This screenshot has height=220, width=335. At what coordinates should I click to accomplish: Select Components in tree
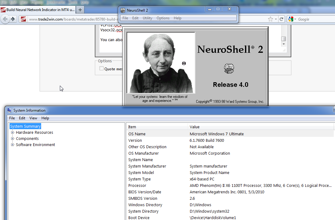[x=27, y=139]
